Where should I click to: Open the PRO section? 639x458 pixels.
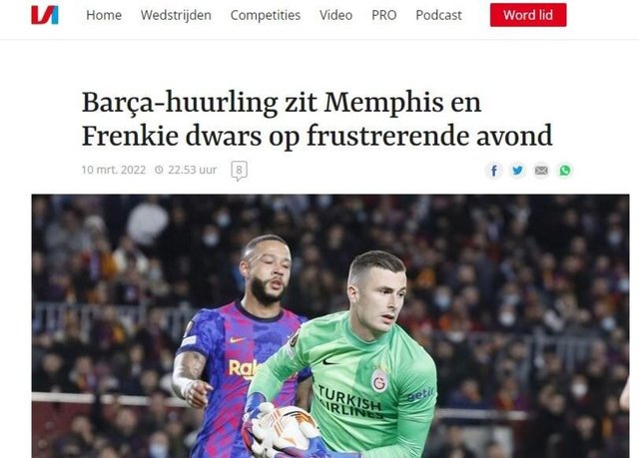383,15
